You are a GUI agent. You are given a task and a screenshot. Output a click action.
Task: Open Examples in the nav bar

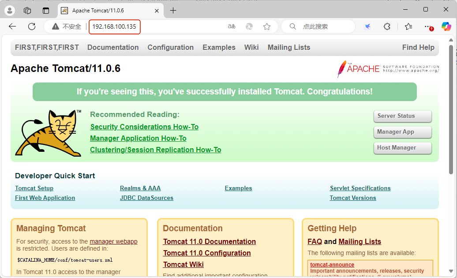[219, 48]
